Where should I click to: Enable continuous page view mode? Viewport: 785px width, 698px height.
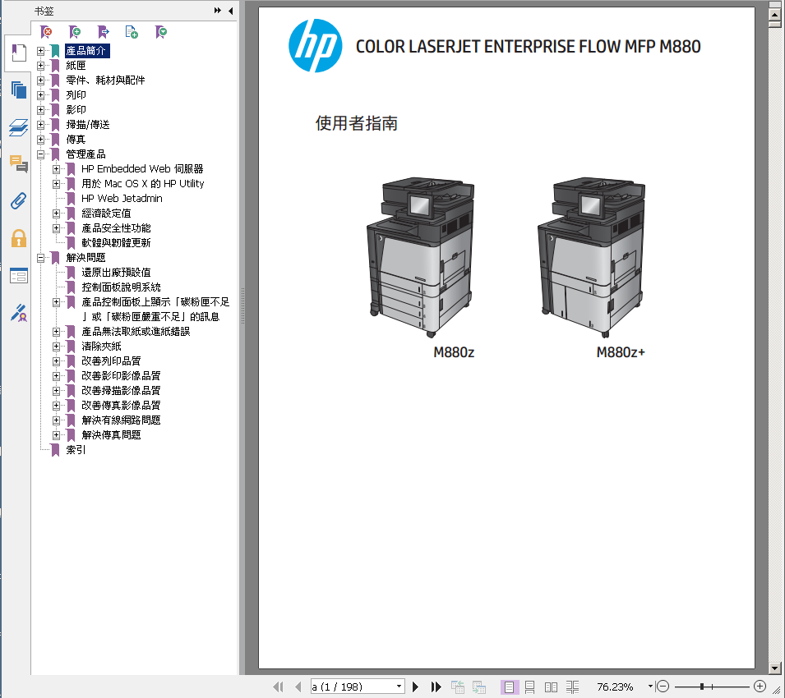(x=529, y=687)
